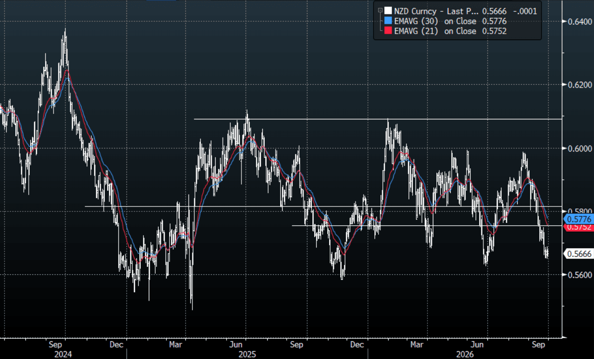The image size is (594, 359).
Task: Click the red EMAVG (21) color swatch
Action: coord(388,31)
